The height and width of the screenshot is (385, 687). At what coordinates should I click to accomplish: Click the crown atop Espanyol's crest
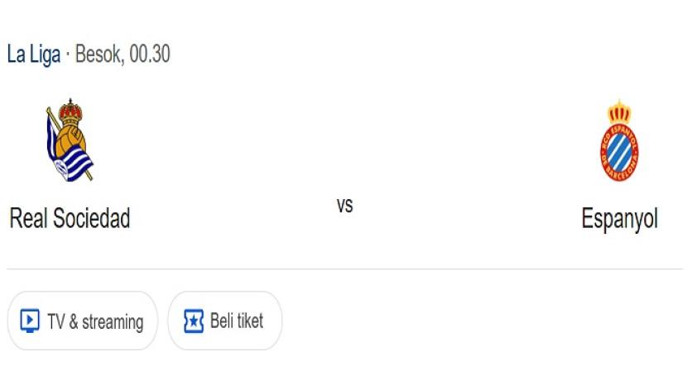[x=619, y=112]
